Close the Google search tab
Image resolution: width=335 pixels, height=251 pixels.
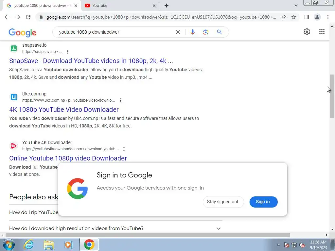[76, 6]
